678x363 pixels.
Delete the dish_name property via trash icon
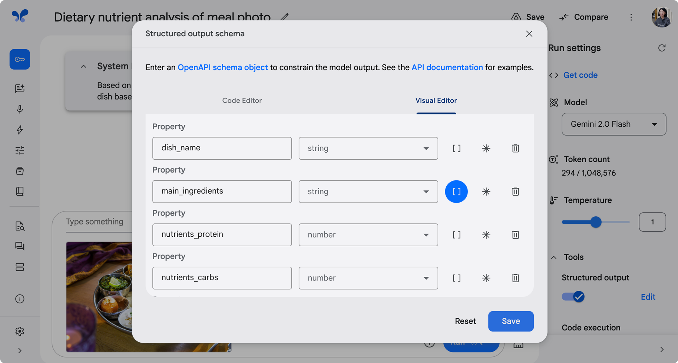pos(515,148)
